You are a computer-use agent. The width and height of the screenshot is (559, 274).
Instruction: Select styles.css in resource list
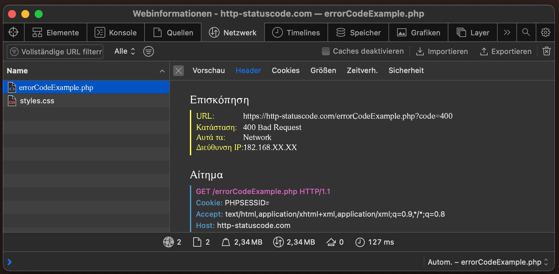[86, 101]
